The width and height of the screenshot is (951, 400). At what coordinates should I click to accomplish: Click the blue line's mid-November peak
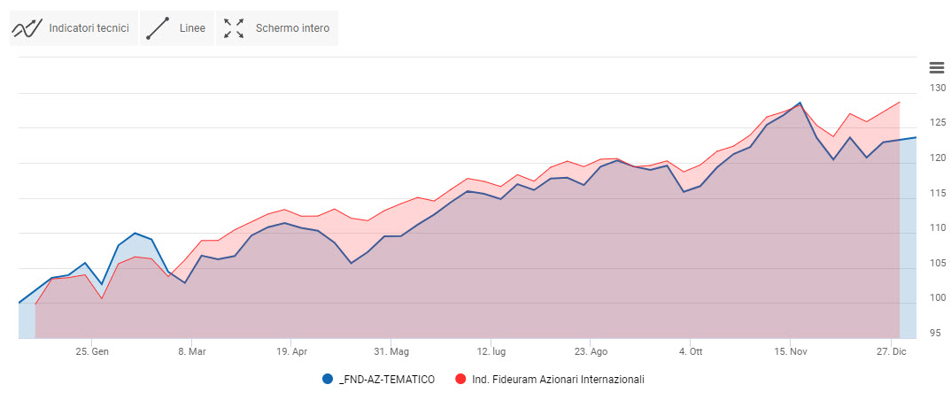click(x=800, y=103)
